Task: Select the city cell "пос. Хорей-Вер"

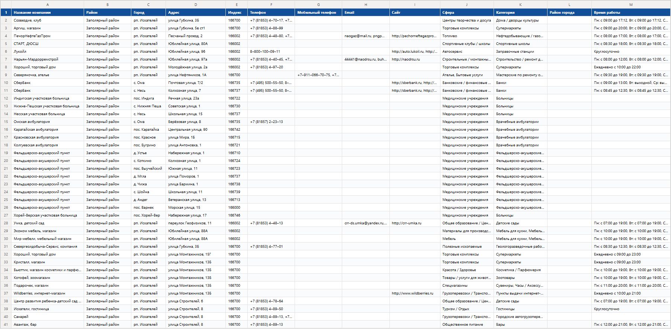Action: tap(148, 215)
